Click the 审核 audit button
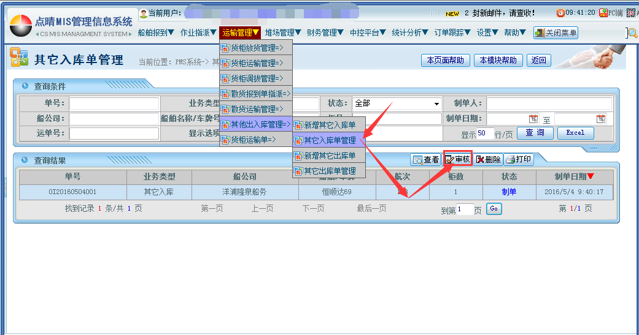 point(457,159)
